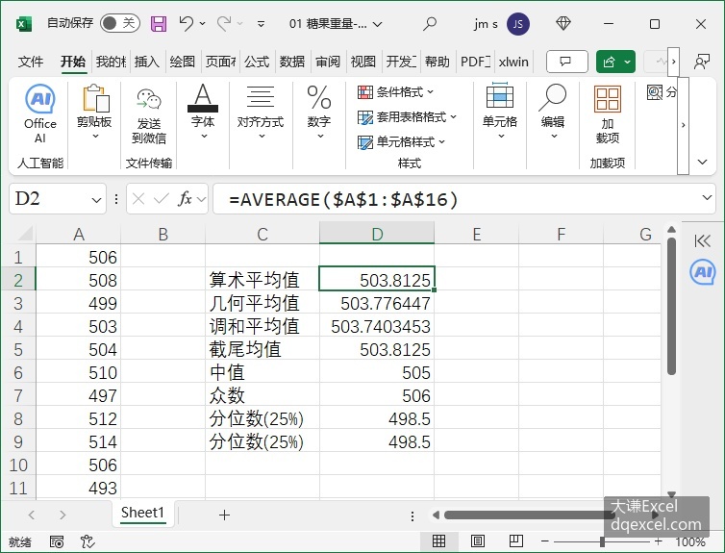Click the previous sheet navigation arrow

coord(32,515)
